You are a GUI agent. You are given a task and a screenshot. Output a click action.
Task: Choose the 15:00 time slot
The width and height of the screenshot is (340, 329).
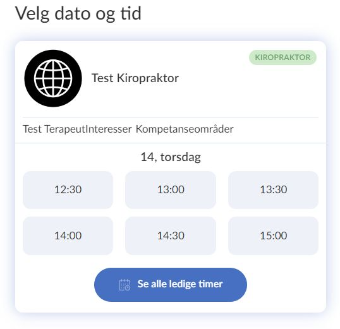pos(273,236)
